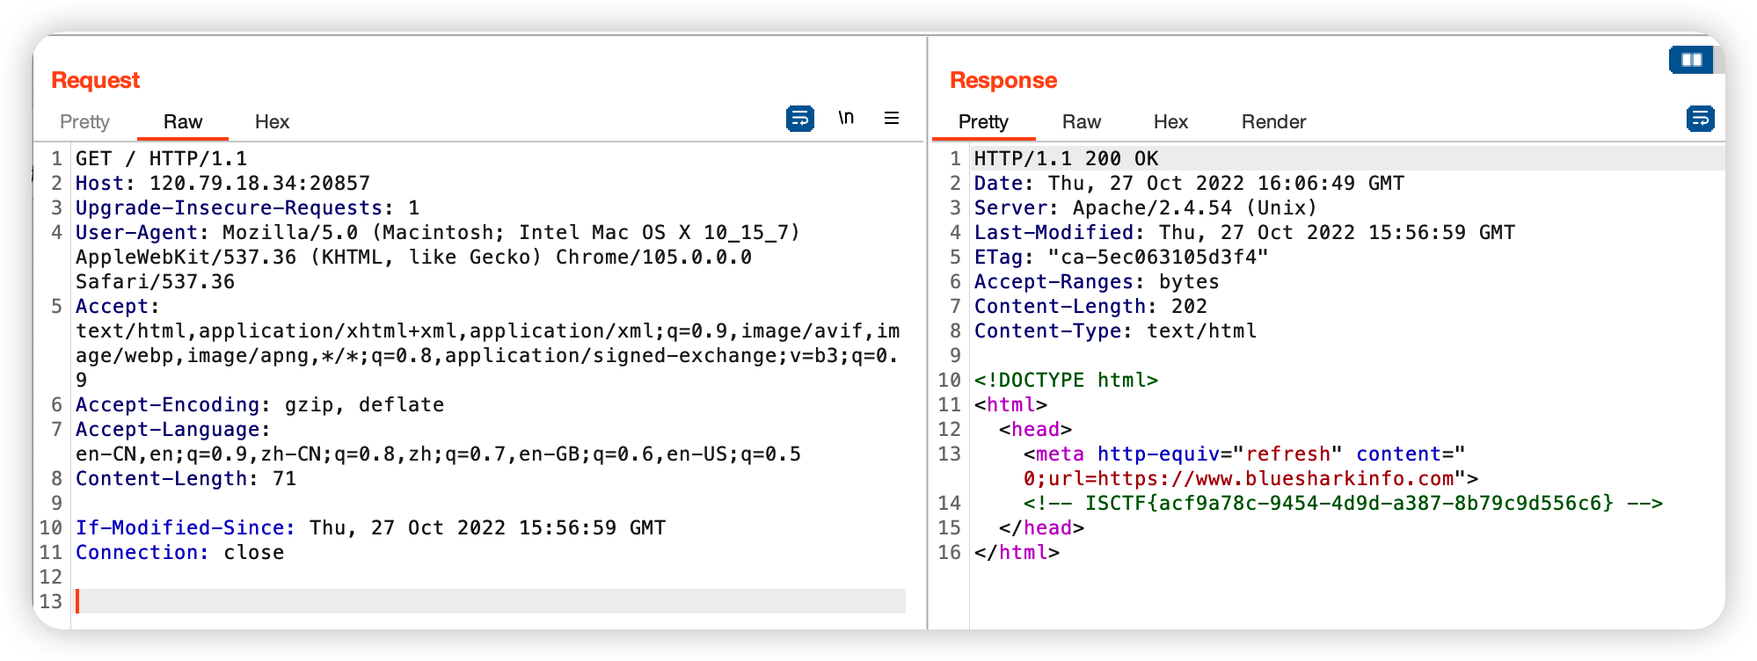
Task: Toggle word wrap icon in Response panel
Action: click(1700, 119)
